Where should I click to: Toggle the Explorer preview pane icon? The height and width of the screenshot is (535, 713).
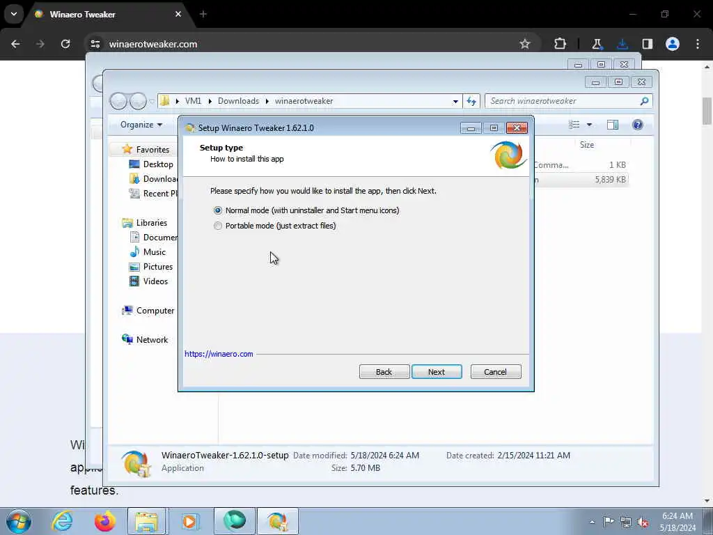click(613, 125)
